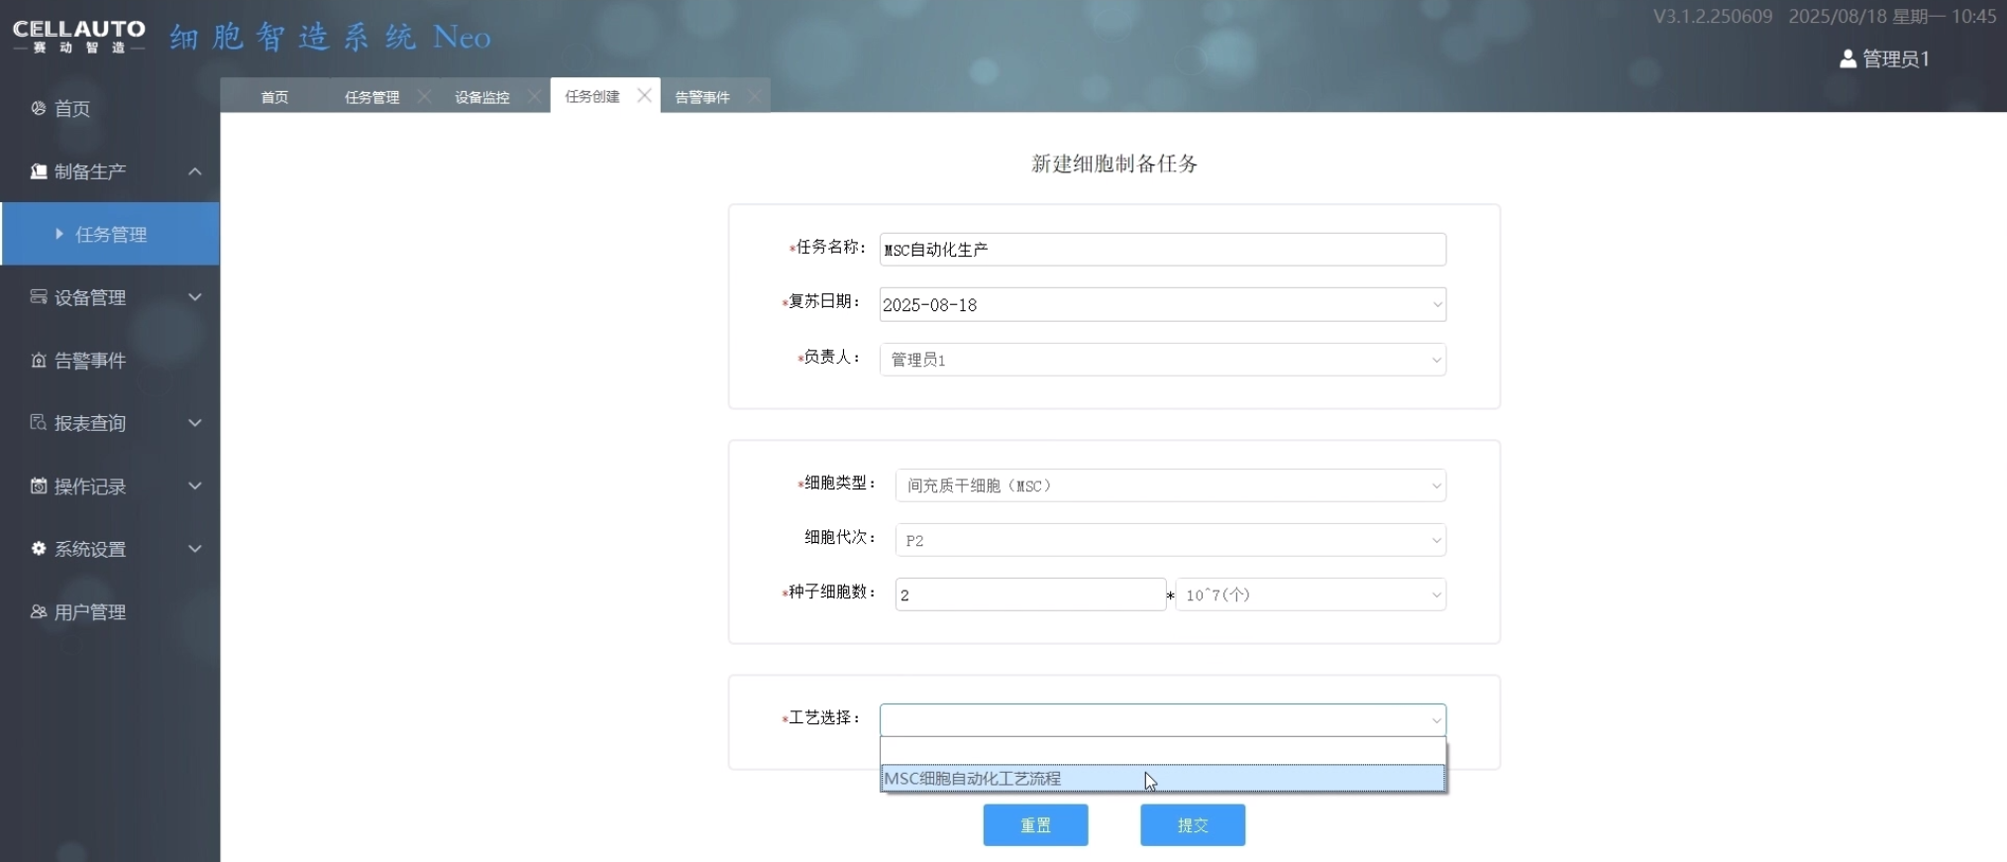Click the 操作记录 record icon

38,486
